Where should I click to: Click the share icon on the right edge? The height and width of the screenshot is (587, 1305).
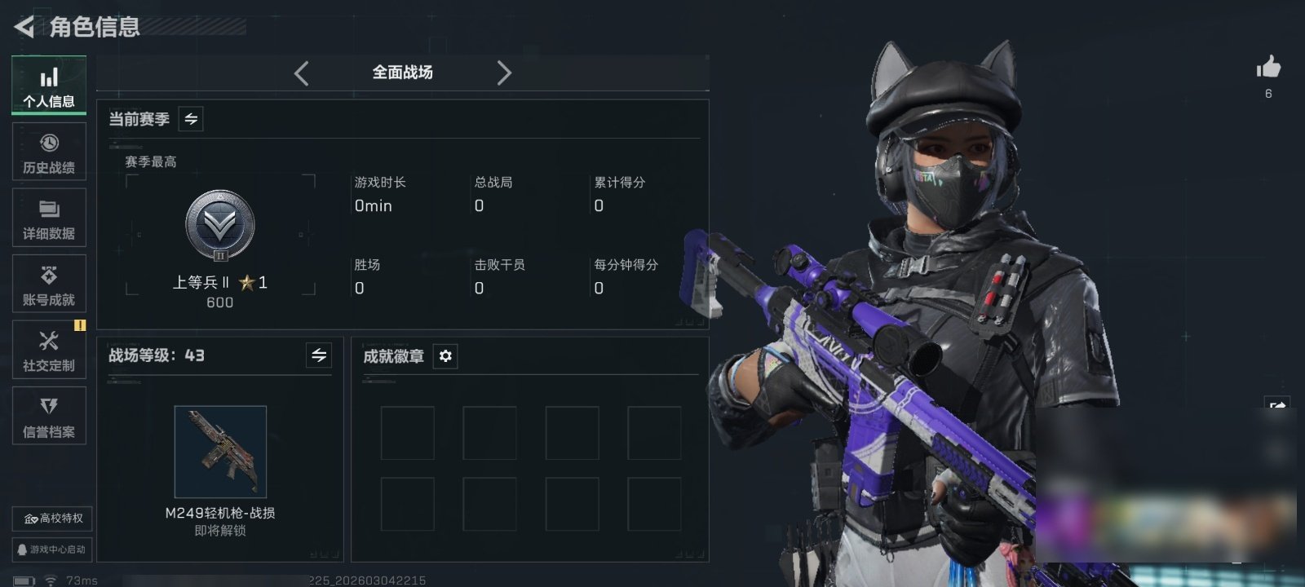(x=1277, y=405)
